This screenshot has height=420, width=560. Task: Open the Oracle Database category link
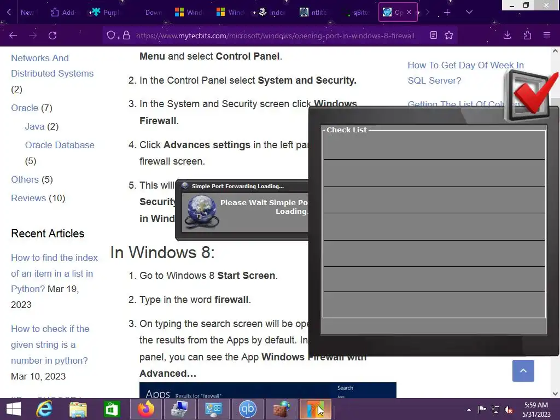pyautogui.click(x=60, y=145)
